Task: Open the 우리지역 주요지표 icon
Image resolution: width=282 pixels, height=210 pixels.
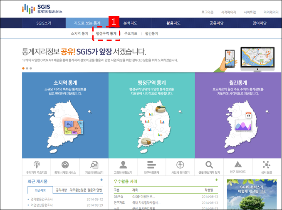Action: pos(37,165)
